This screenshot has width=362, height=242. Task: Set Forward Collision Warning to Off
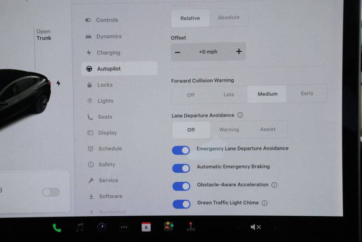pyautogui.click(x=191, y=95)
